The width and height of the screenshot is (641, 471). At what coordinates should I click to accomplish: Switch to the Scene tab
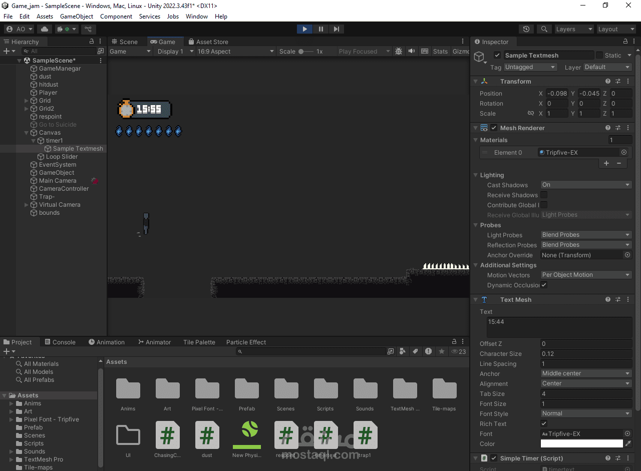124,42
